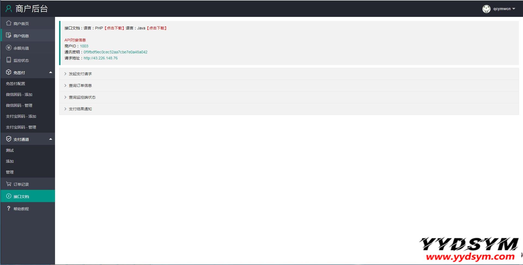Click the phone icon beside 监控状态

(9, 60)
